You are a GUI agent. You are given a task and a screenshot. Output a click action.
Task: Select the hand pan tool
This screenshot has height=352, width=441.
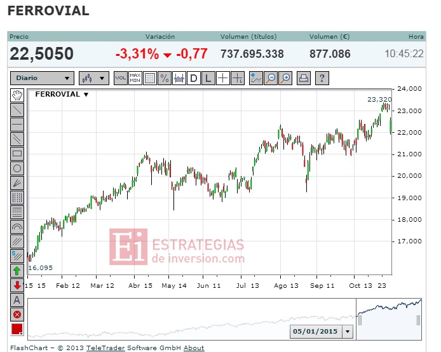tap(17, 95)
